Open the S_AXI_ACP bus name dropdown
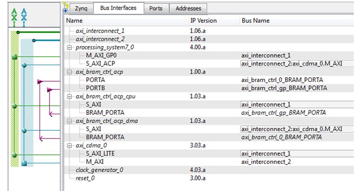The height and width of the screenshot is (191, 358). (292, 64)
